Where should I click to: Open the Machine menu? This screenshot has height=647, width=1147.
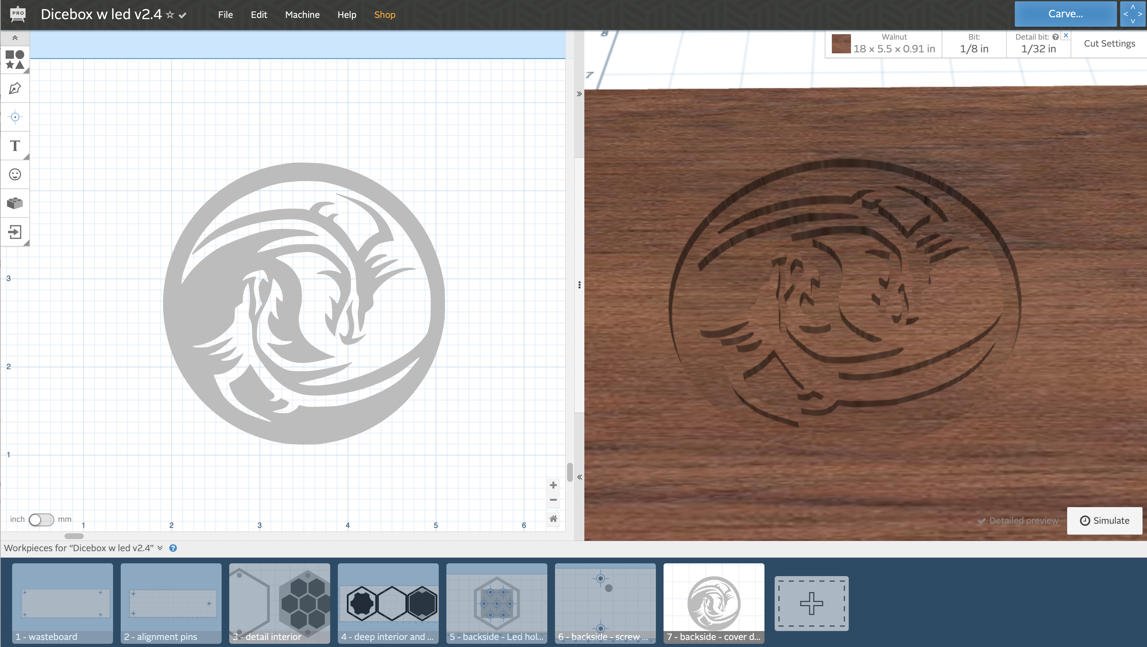pos(302,15)
